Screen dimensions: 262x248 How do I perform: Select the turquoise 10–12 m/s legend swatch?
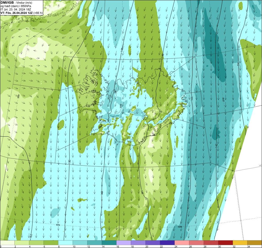coord(80,243)
